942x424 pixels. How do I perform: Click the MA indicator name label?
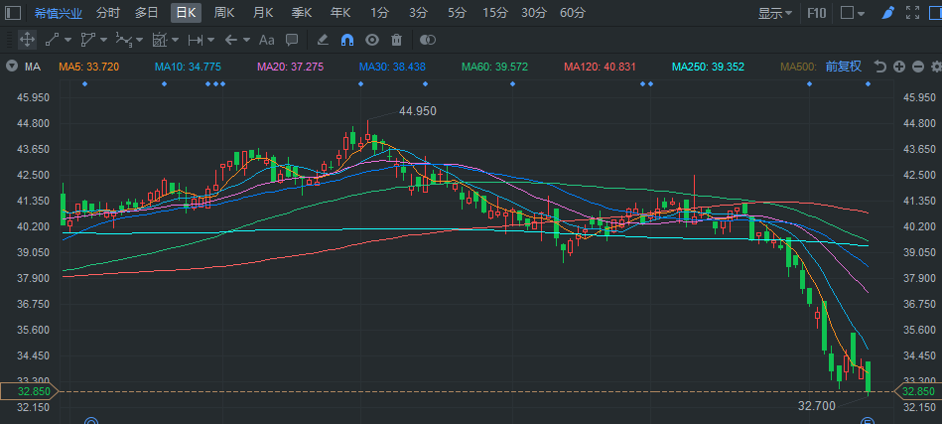33,67
